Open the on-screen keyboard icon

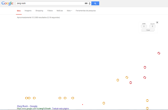(86, 3)
